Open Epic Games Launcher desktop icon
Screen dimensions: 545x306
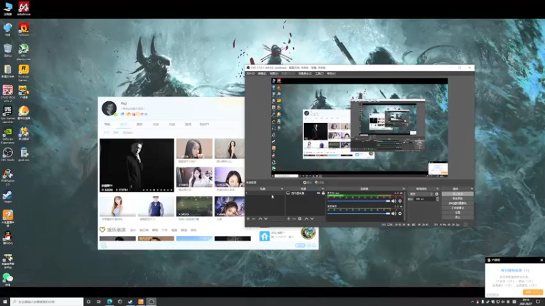coord(7,114)
